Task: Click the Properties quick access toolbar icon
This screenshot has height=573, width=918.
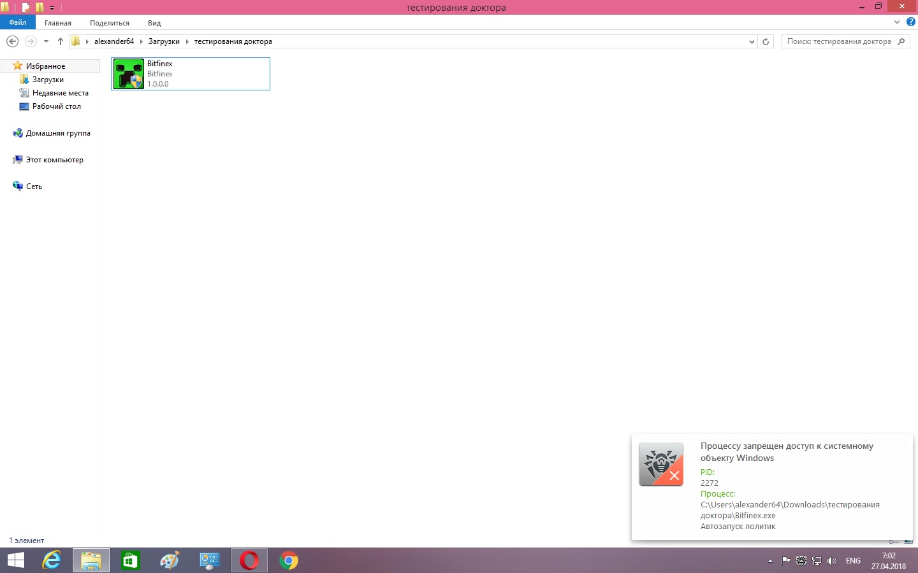Action: pyautogui.click(x=26, y=8)
